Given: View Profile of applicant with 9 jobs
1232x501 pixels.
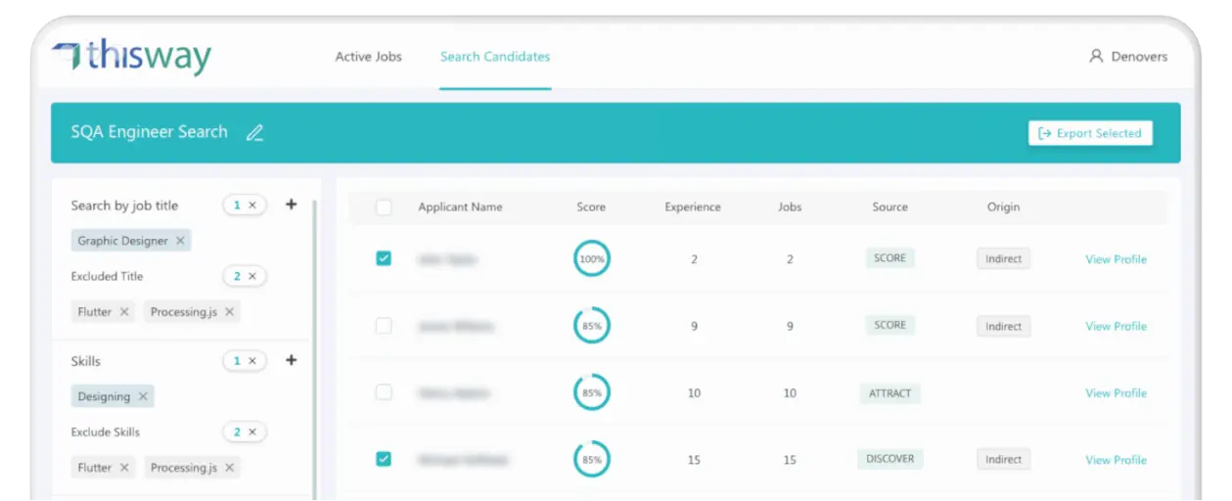Looking at the screenshot, I should (1116, 326).
